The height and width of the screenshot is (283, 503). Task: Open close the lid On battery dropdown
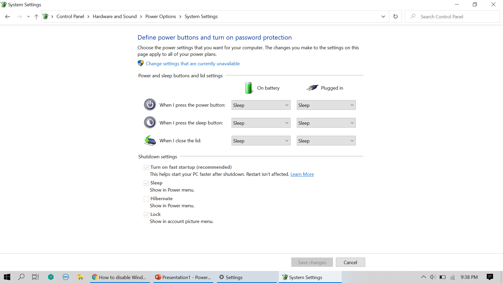pyautogui.click(x=261, y=141)
